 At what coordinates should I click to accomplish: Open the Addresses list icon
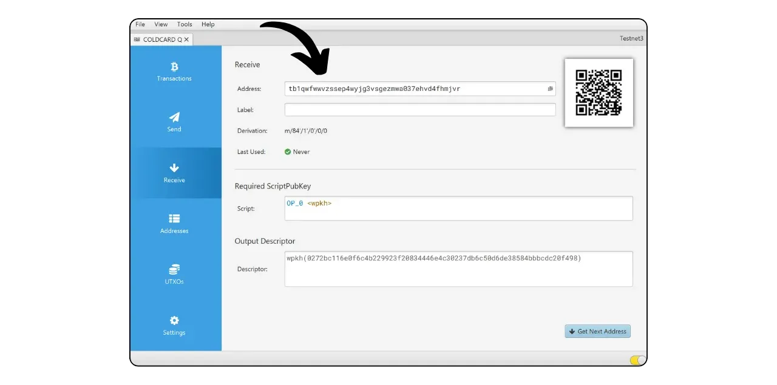tap(174, 219)
